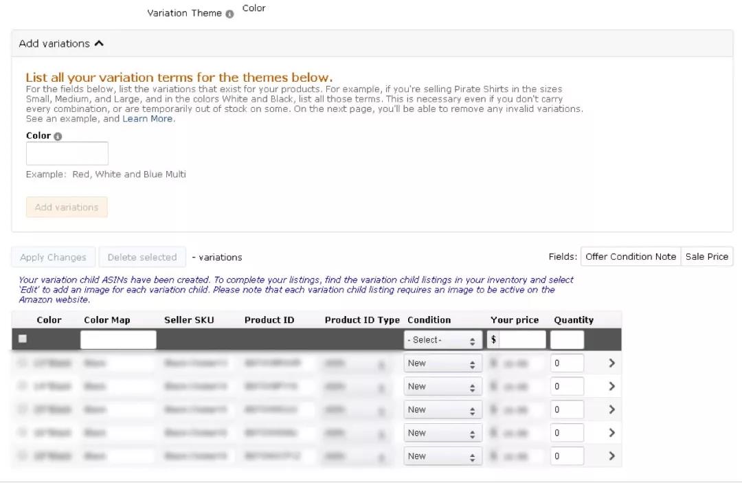Click the Color Map column header
The width and height of the screenshot is (742, 483).
107,320
